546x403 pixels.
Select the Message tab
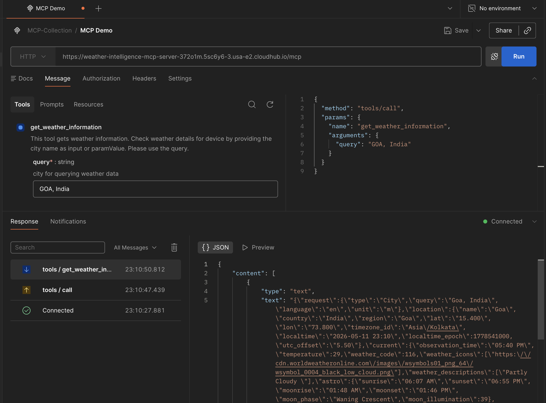coord(58,78)
